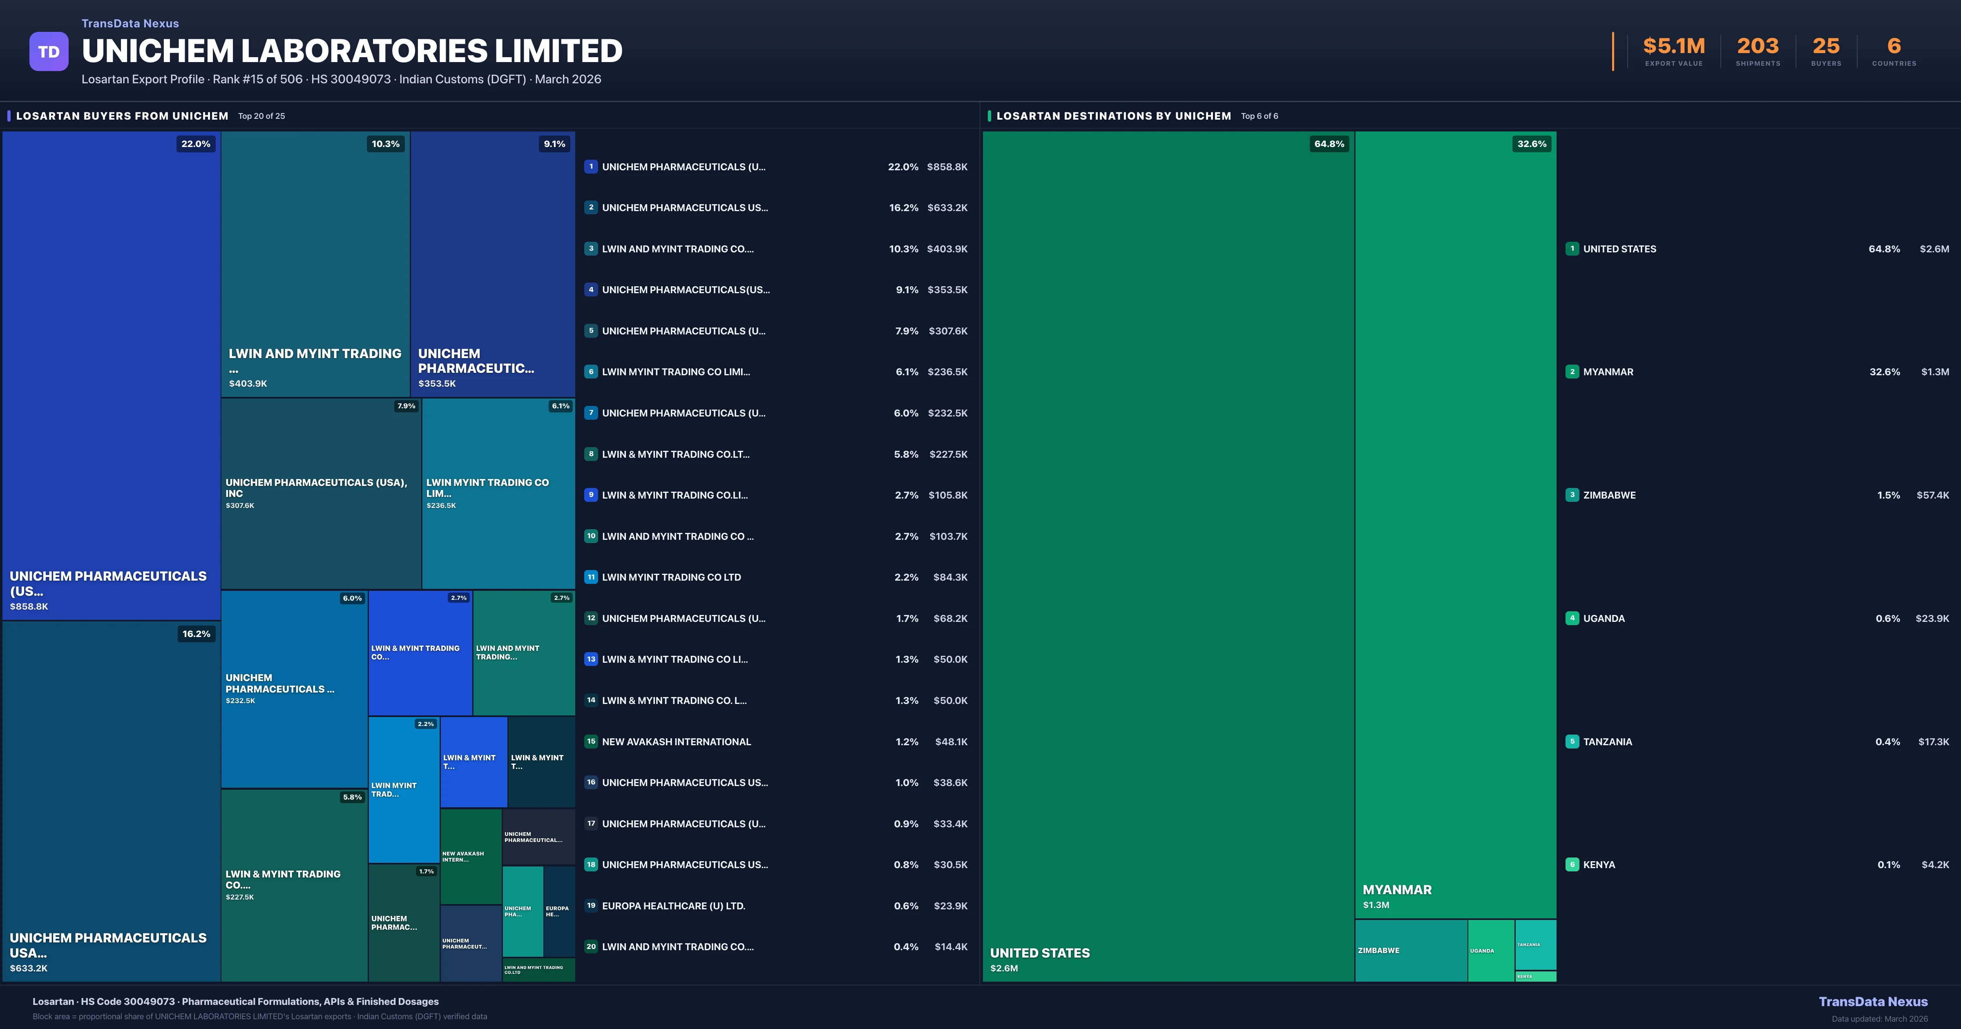1961x1029 pixels.
Task: Open the Tanzania destination list entry
Action: click(1607, 741)
